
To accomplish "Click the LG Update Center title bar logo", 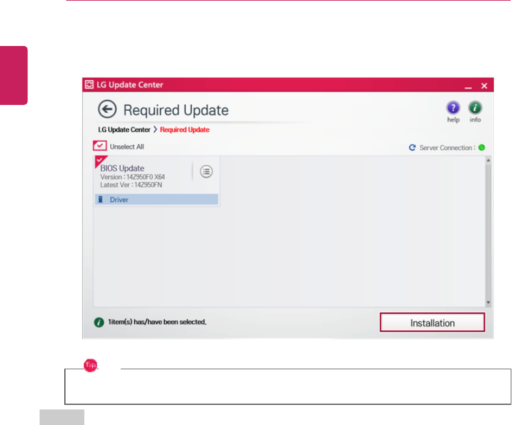I will [x=90, y=85].
